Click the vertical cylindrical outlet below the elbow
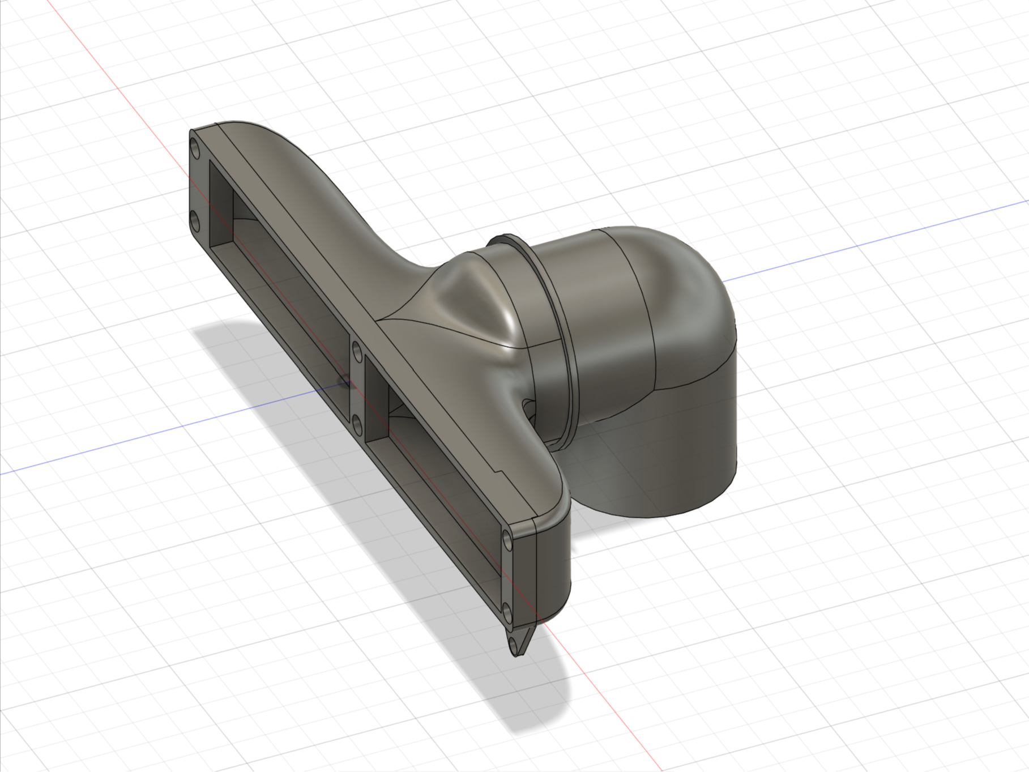 click(x=680, y=453)
